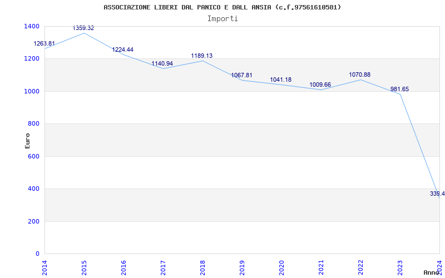
Task: Click the y-axis tick 0
Action: 37,254
